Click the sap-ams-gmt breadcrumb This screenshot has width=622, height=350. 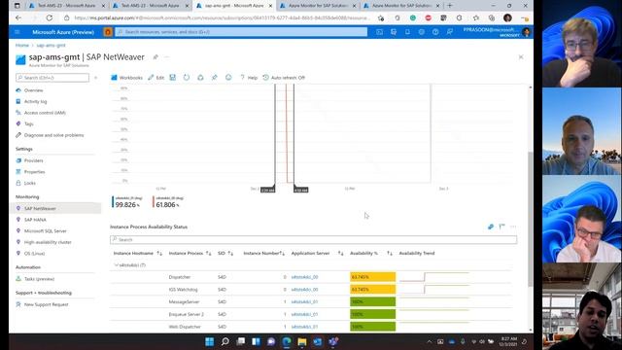[51, 46]
